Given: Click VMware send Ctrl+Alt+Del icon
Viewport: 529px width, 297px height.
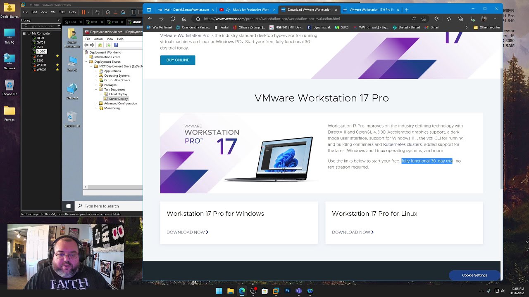Looking at the screenshot, I should click(x=97, y=12).
